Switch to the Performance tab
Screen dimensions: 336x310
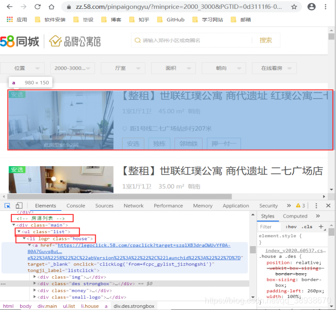168,206
